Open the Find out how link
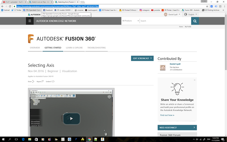 click(167, 115)
